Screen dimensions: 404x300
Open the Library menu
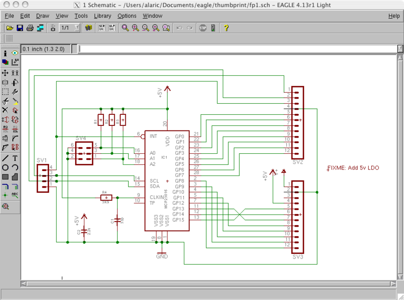103,16
